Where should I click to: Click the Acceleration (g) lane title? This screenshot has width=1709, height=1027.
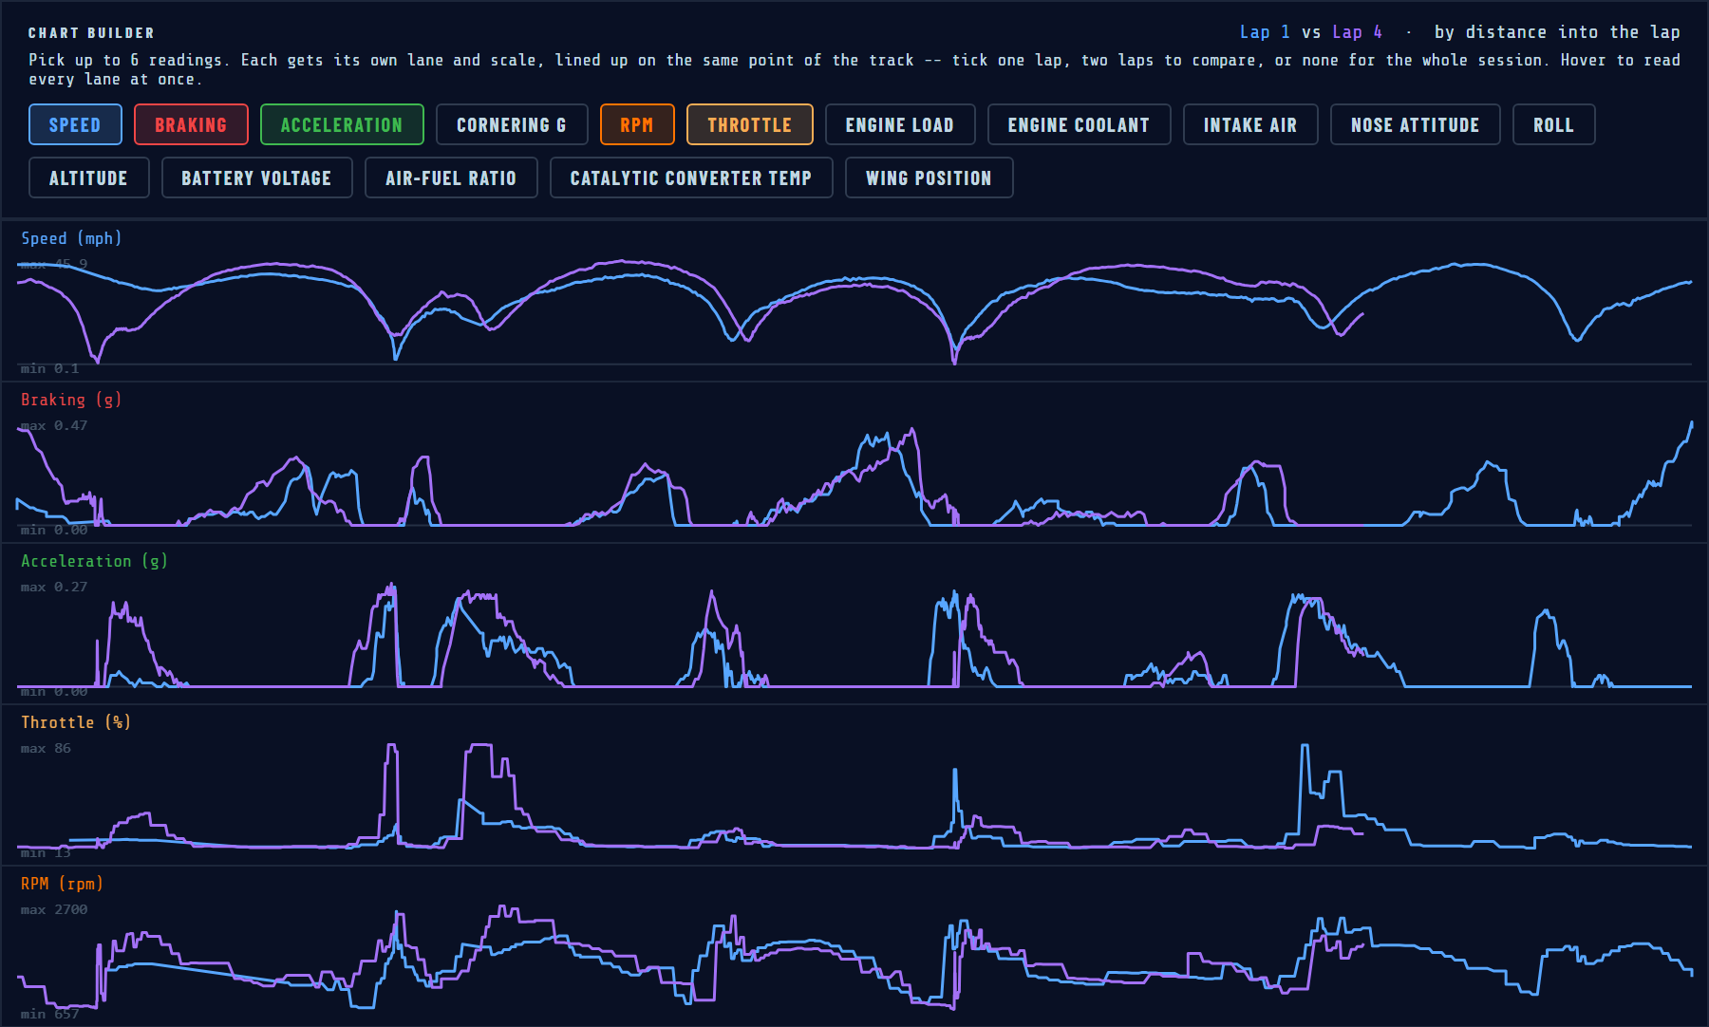coord(94,561)
